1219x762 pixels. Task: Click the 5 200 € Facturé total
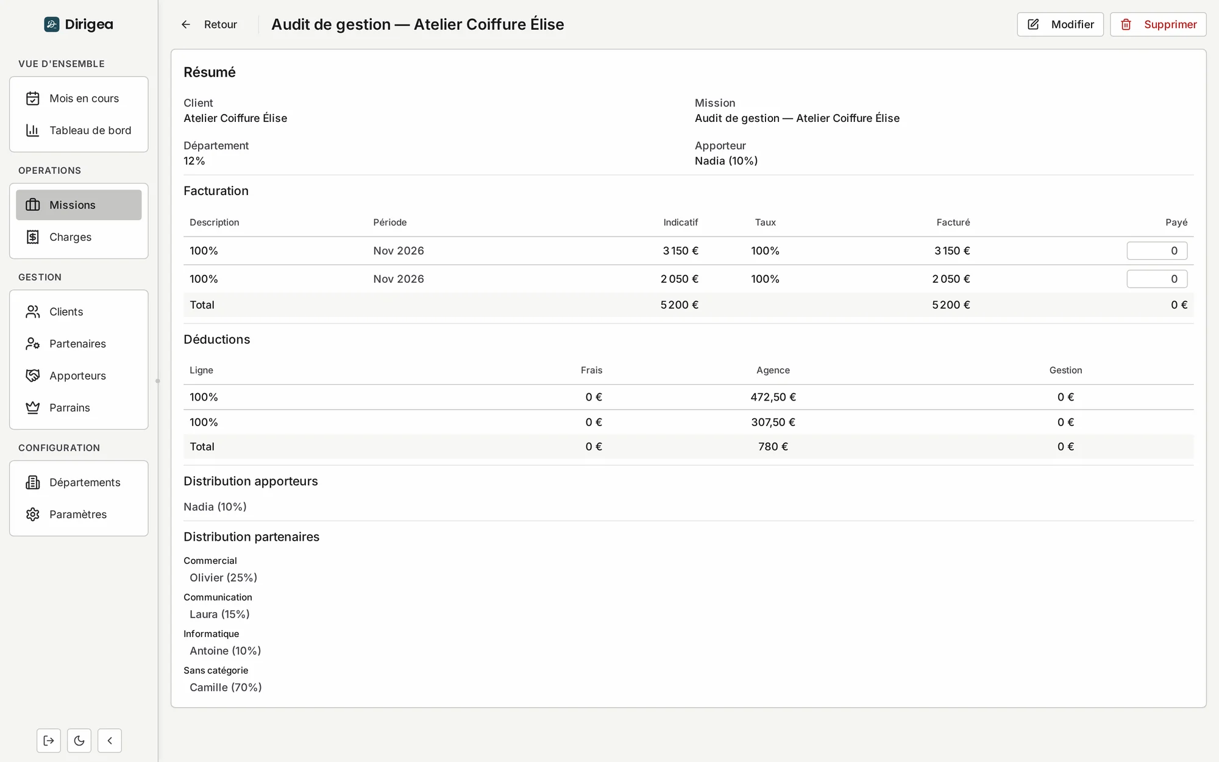pyautogui.click(x=951, y=305)
